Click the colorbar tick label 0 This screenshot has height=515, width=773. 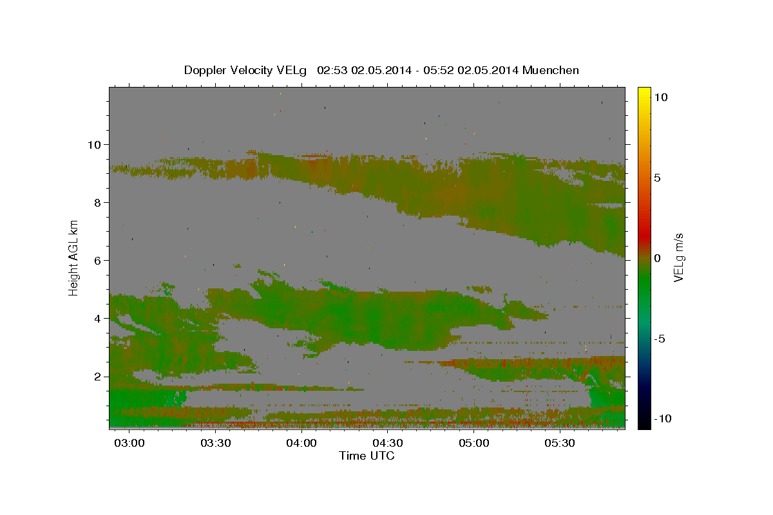tap(657, 258)
